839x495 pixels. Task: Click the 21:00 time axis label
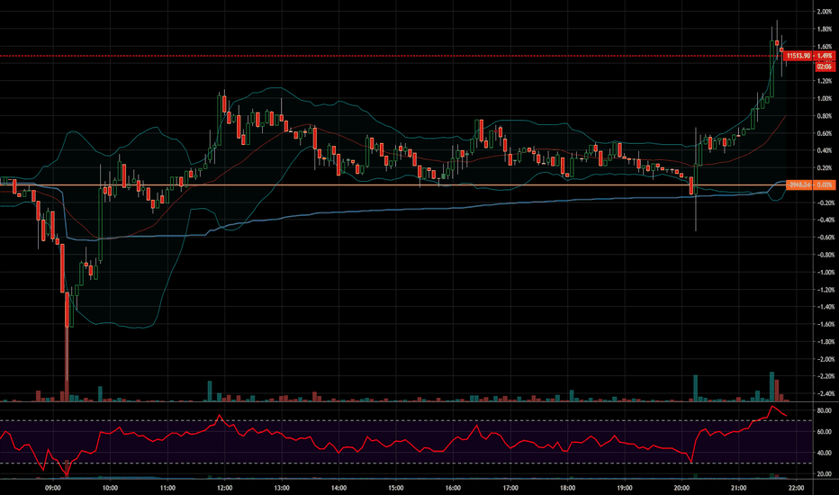[x=739, y=488]
